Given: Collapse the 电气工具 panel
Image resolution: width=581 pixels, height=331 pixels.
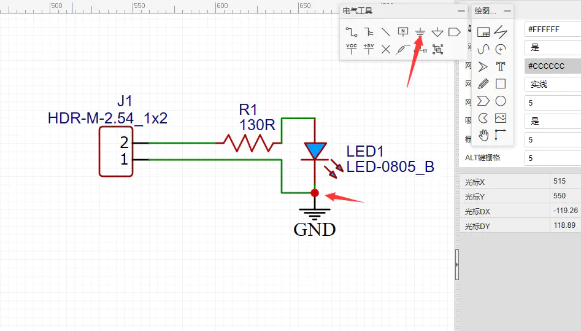Looking at the screenshot, I should click(x=461, y=11).
